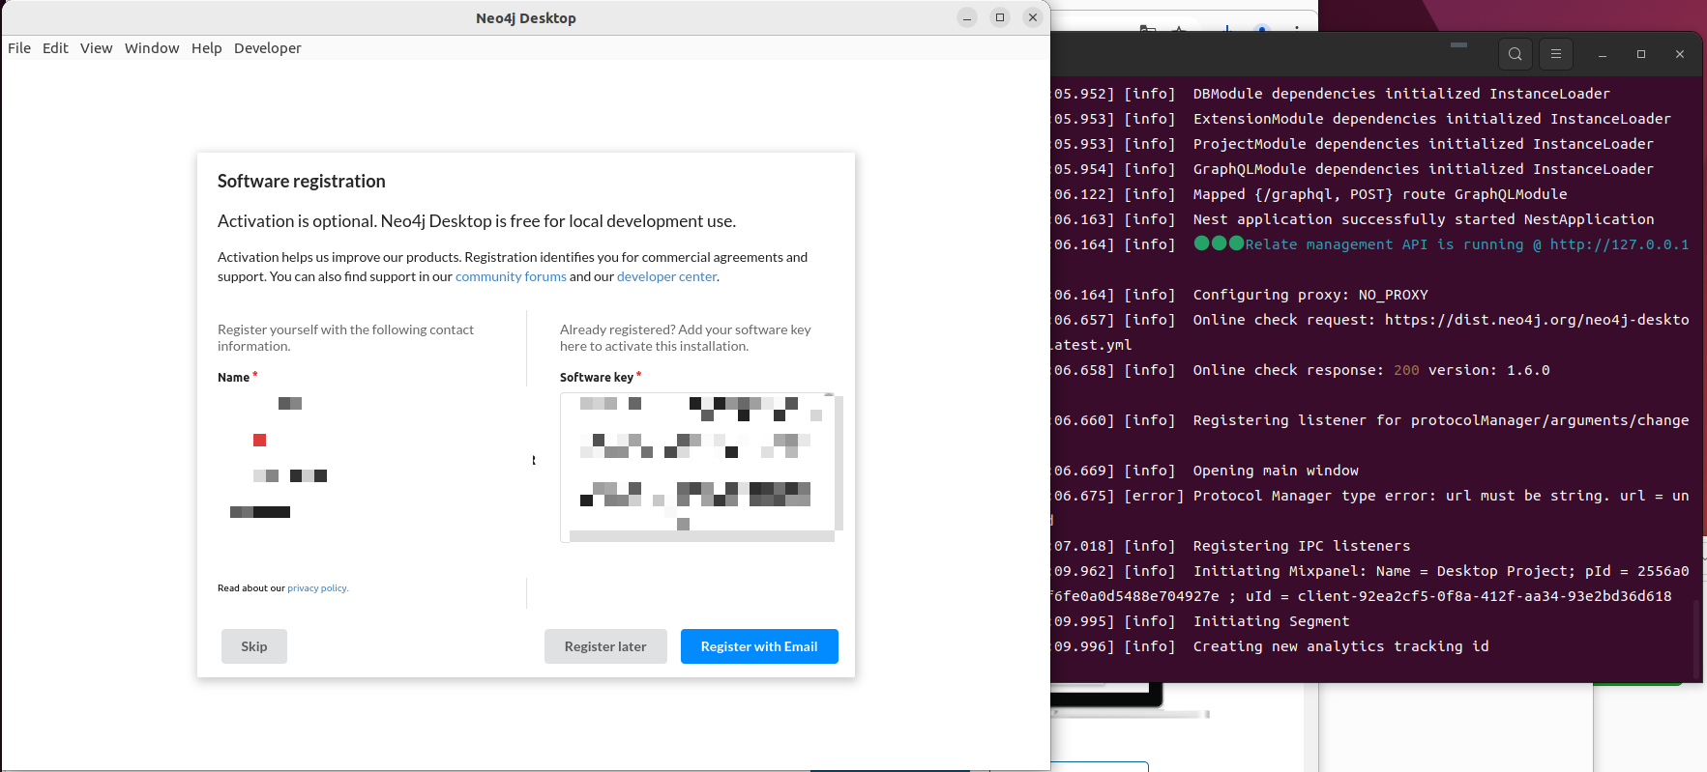
Task: Click the search icon in the terminal window
Action: 1516,54
